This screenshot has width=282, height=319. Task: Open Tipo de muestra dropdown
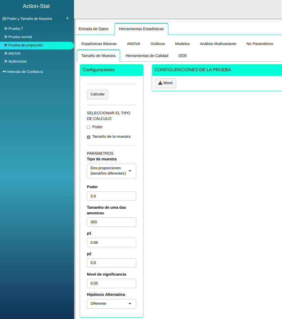click(111, 171)
